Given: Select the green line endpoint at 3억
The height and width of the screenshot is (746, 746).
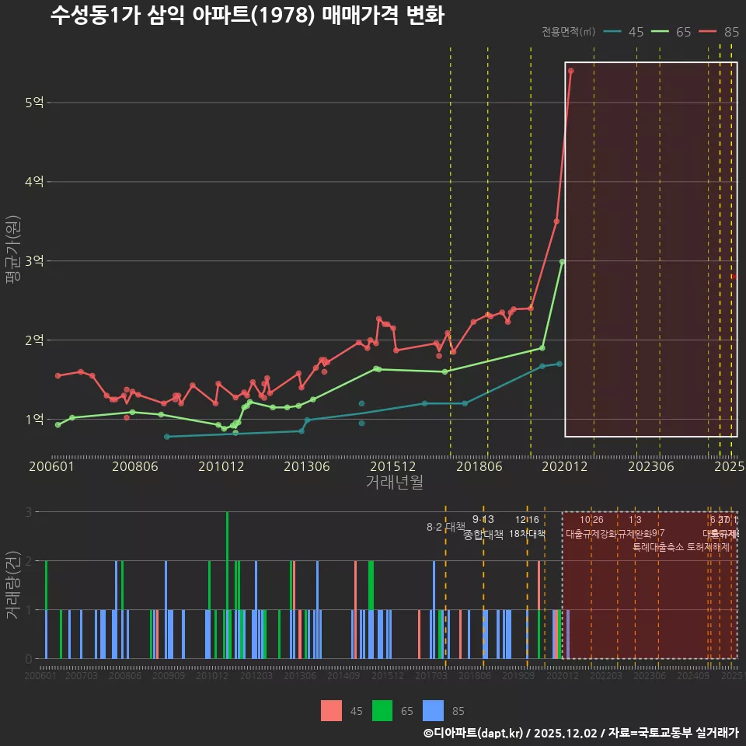Looking at the screenshot, I should pos(563,262).
